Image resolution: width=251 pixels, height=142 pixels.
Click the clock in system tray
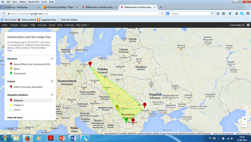242,139
